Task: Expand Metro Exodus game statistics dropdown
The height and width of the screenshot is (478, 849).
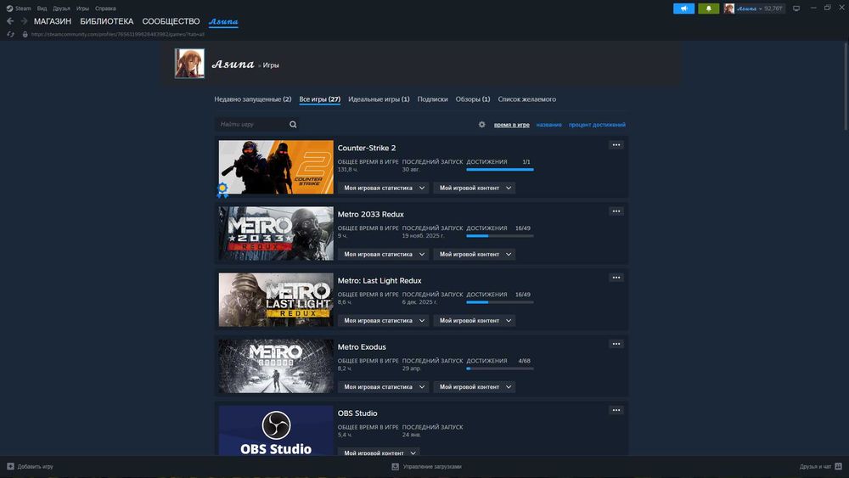Action: (x=384, y=386)
